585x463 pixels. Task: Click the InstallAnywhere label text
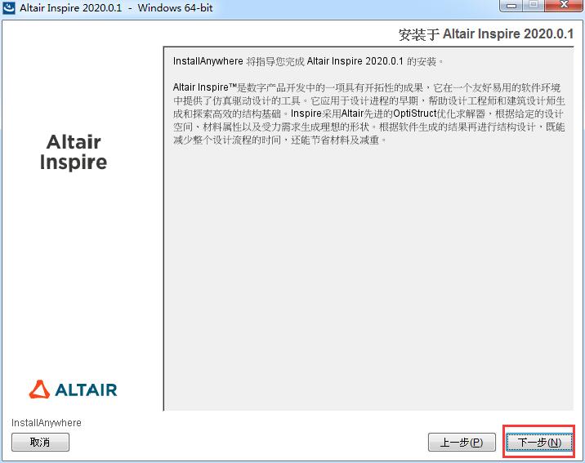point(47,423)
